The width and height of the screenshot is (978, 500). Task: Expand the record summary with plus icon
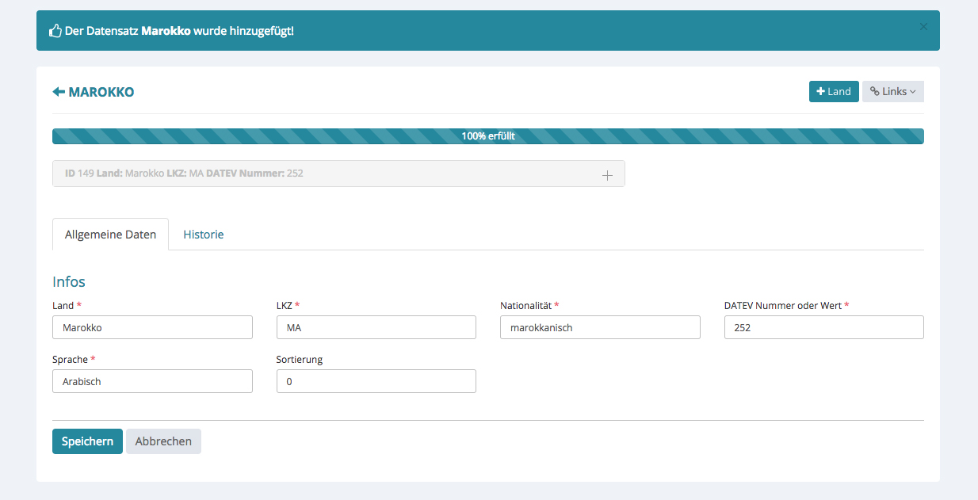click(607, 175)
